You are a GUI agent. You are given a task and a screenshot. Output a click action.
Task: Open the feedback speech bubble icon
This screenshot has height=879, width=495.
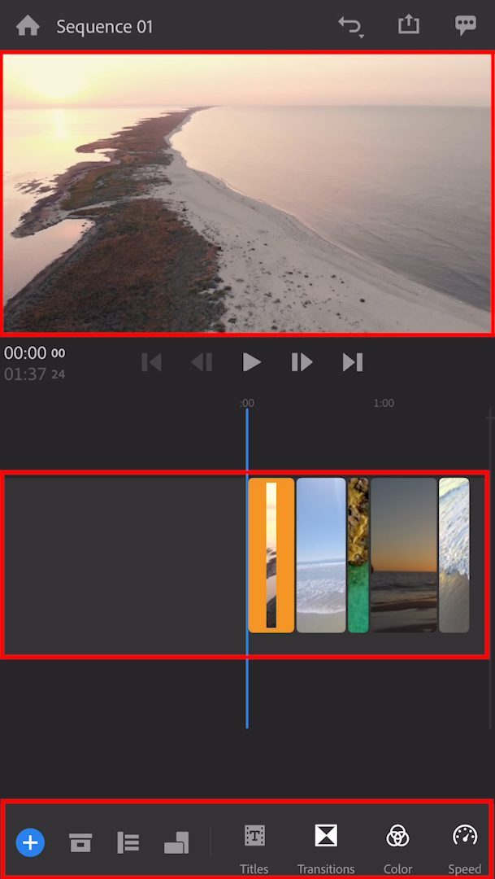(x=465, y=26)
